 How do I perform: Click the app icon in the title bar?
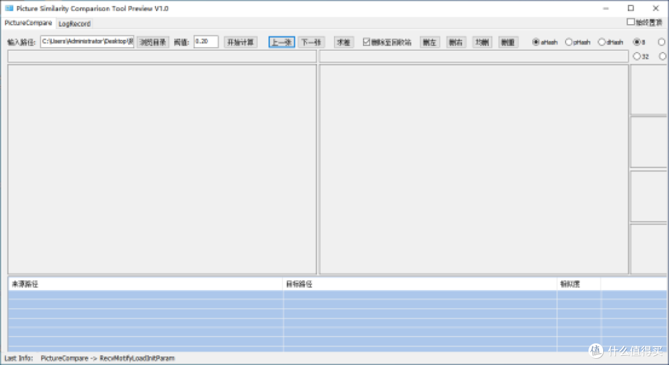click(x=9, y=8)
